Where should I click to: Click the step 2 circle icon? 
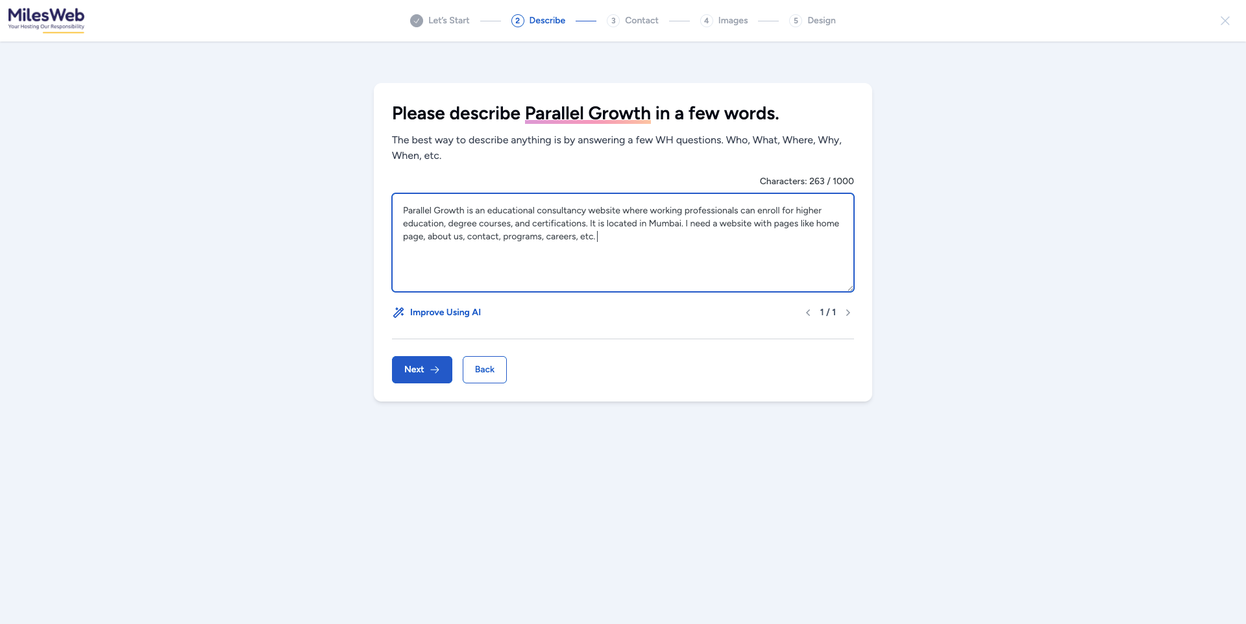tap(517, 21)
